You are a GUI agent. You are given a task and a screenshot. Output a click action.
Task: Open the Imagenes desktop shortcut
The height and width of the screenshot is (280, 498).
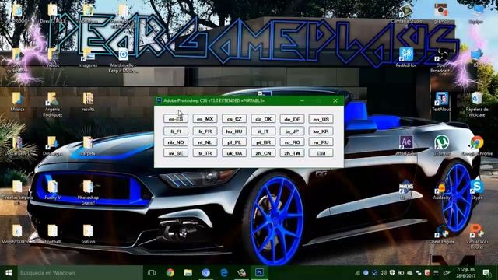(x=88, y=58)
